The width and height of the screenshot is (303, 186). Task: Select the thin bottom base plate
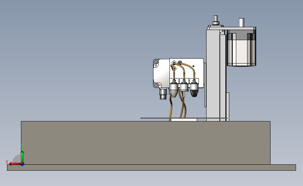151,168
